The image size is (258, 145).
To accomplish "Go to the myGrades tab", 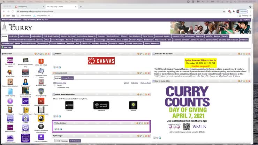I will pos(13,36).
